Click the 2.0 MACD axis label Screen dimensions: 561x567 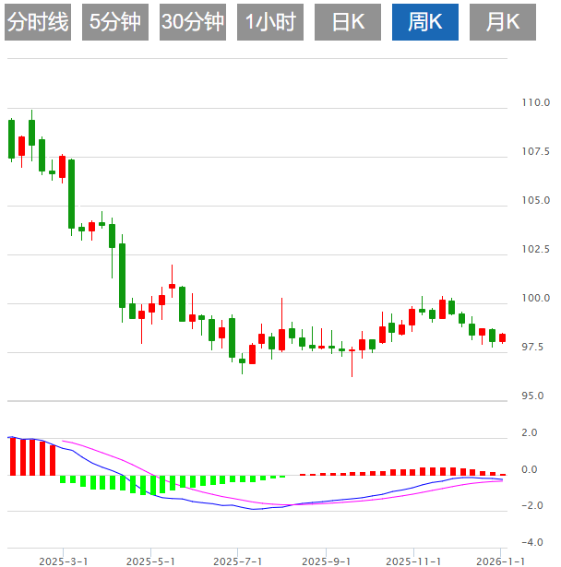click(530, 432)
